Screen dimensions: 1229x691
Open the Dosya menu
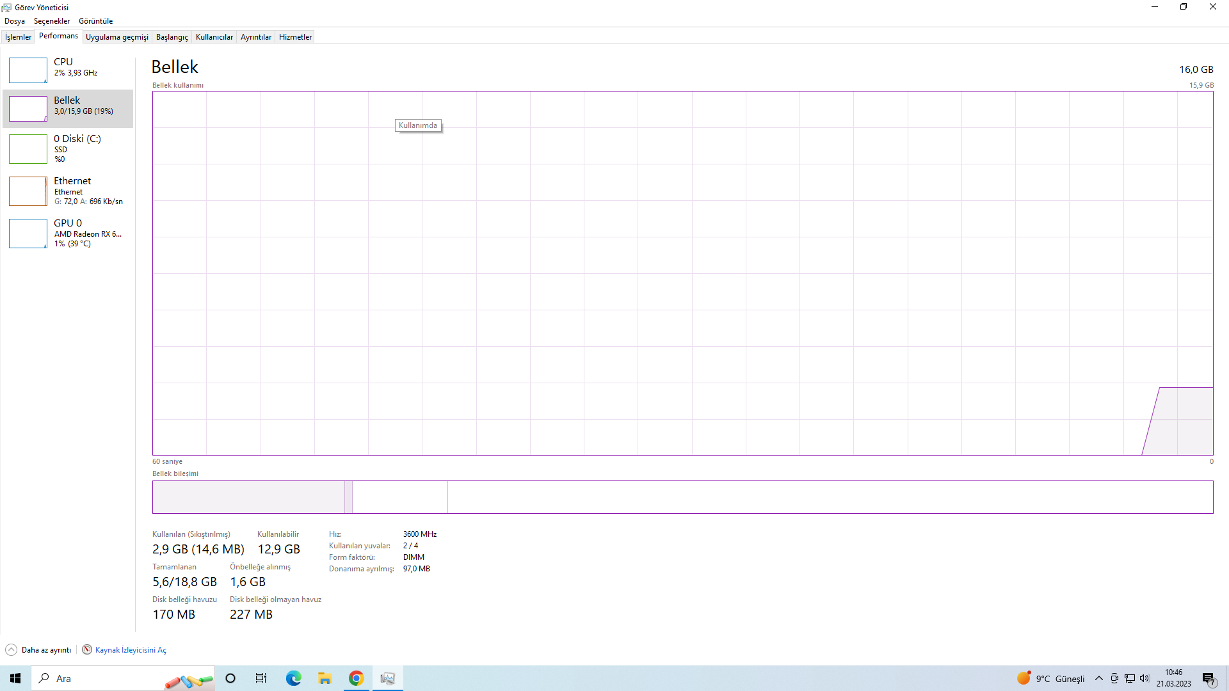pyautogui.click(x=15, y=21)
